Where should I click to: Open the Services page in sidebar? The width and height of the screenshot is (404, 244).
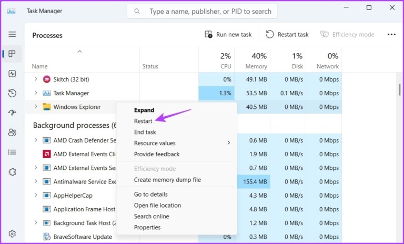[12, 172]
